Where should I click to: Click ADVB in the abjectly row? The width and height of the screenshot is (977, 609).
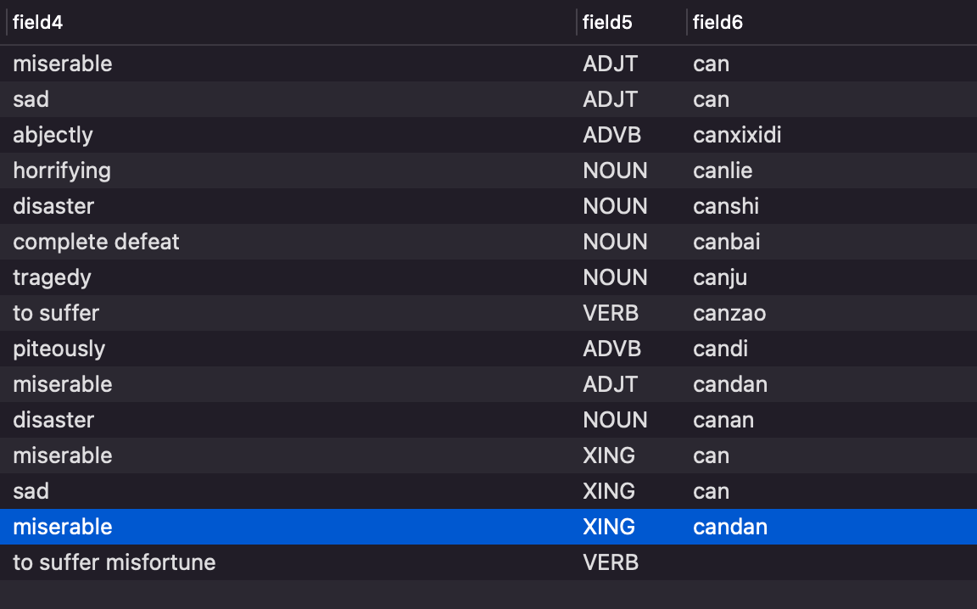click(611, 135)
